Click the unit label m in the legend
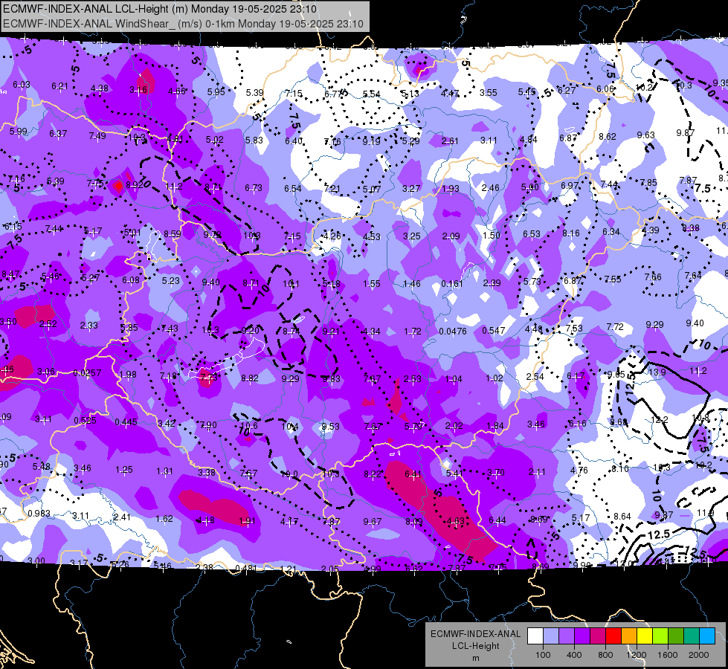728x669 pixels. tap(476, 658)
